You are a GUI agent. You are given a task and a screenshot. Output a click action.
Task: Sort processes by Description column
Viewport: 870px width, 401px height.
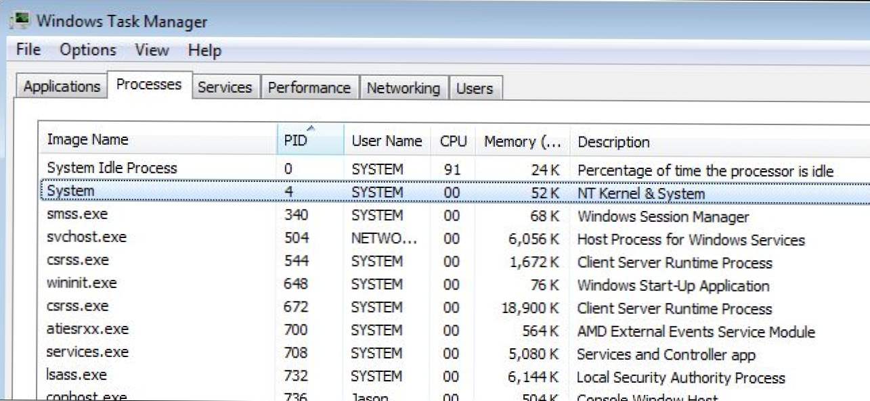[613, 141]
